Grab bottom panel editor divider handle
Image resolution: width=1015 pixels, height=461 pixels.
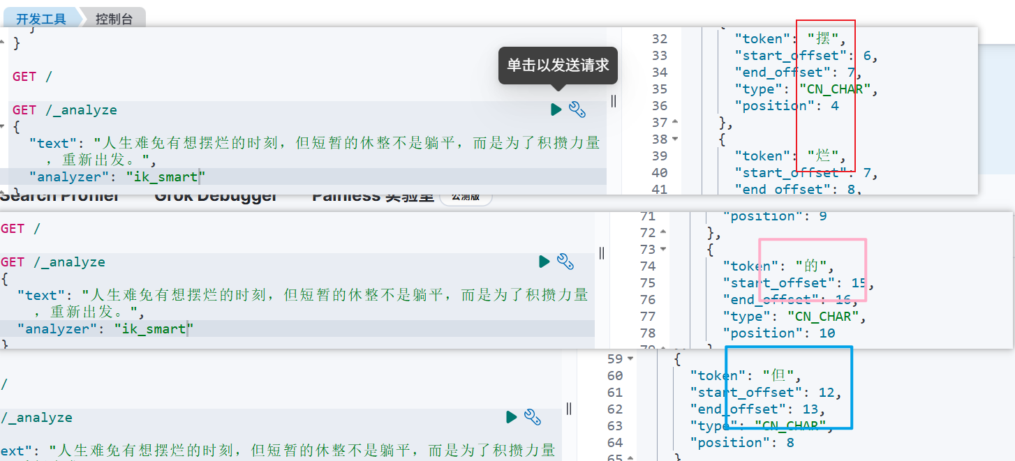pos(569,409)
